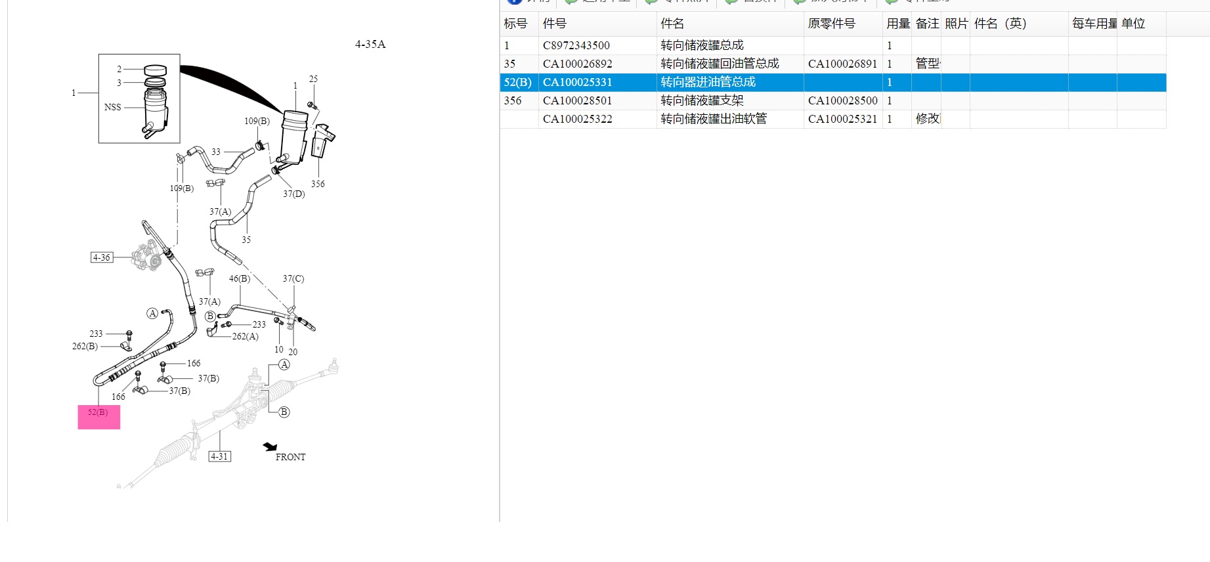
Task: Open the 4-31 section reference box
Action: pos(219,456)
